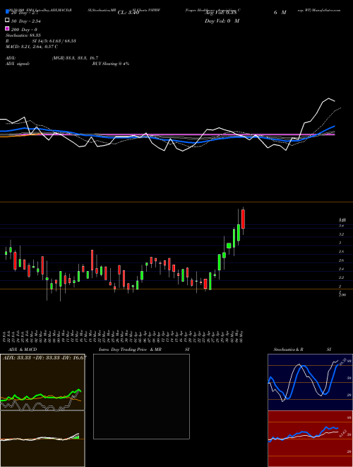Click the 'CL: 3.40' closing price text
Image resolution: width=353 pixels, height=467 pixels.
click(128, 13)
